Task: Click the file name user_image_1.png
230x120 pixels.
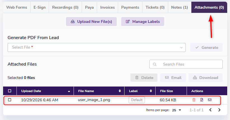Action: point(94,100)
